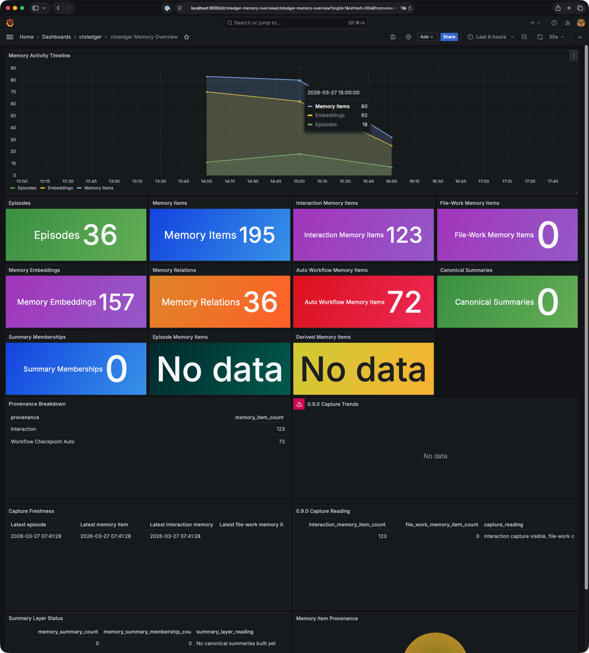Go to ctxledger folder breadcrumb
Screen dimensions: 589x653
[90, 37]
